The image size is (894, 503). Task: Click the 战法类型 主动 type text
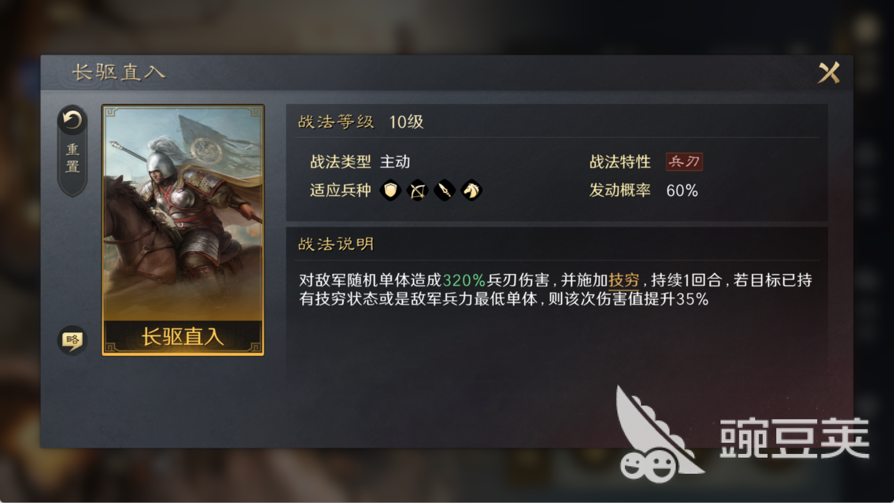[360, 161]
